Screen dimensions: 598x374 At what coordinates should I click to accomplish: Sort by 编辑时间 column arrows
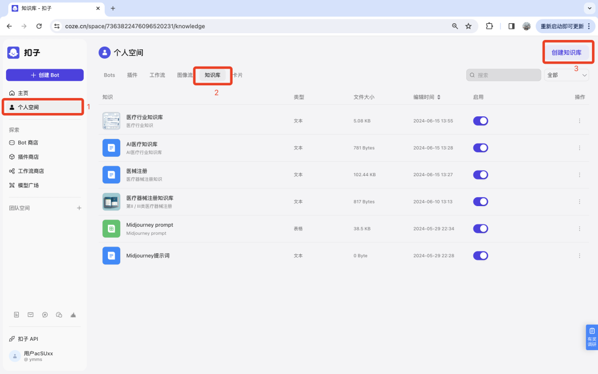click(439, 98)
